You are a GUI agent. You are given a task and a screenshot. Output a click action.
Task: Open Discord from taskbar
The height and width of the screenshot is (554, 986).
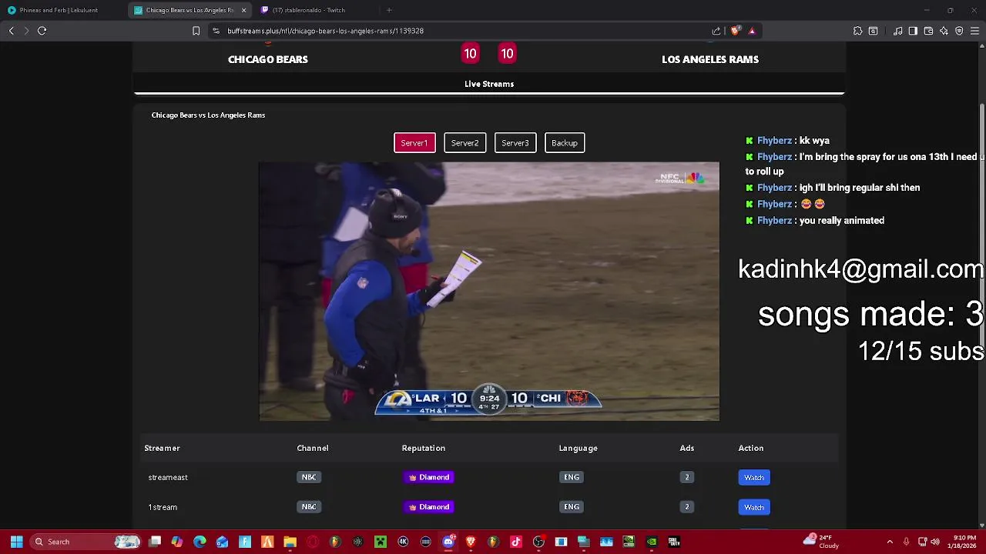tap(448, 542)
